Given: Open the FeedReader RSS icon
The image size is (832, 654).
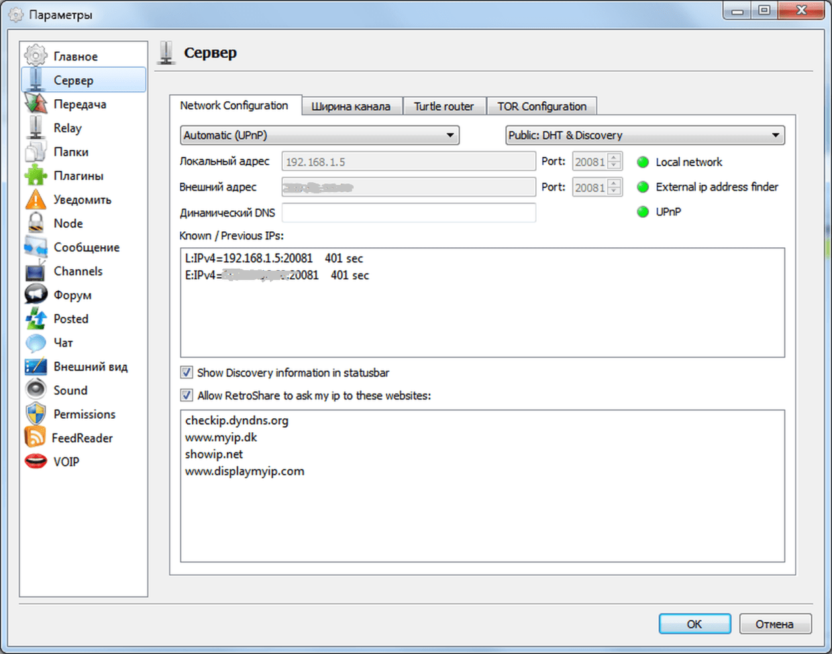Looking at the screenshot, I should tap(35, 438).
